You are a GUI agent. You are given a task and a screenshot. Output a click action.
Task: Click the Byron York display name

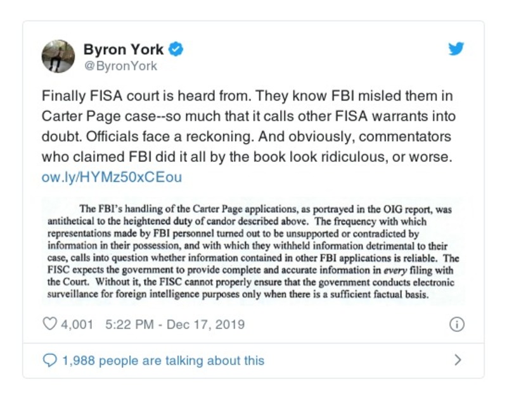pos(124,49)
